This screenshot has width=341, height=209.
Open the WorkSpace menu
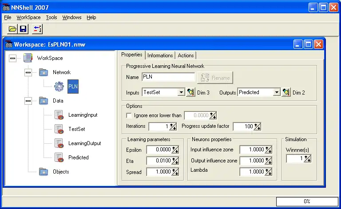(28, 17)
